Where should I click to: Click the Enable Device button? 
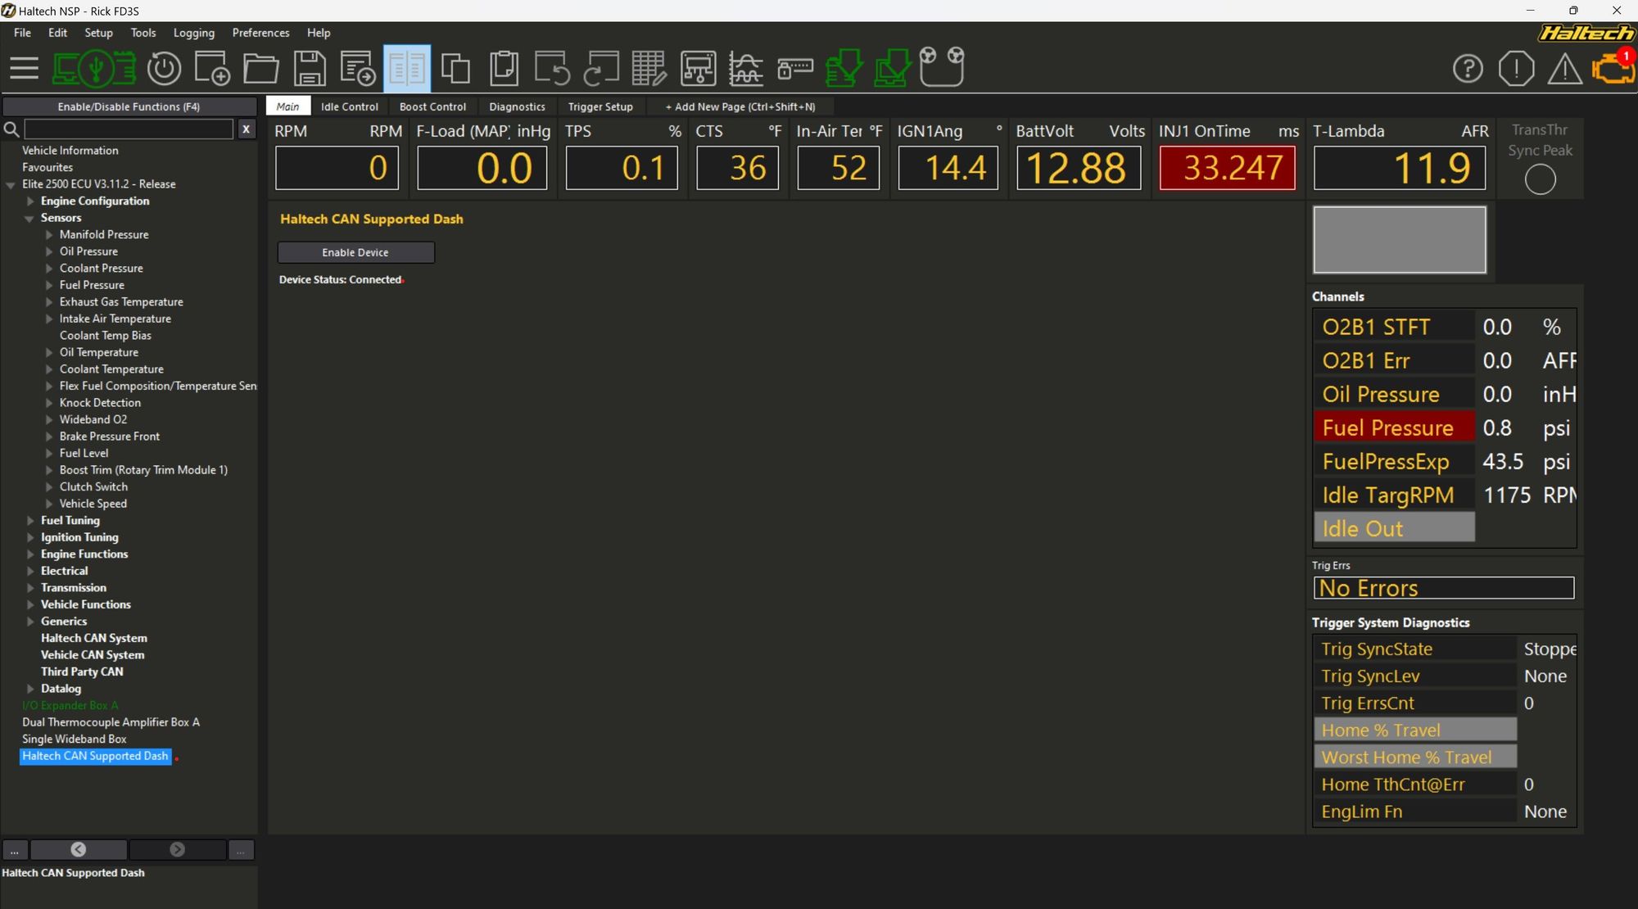pyautogui.click(x=355, y=252)
